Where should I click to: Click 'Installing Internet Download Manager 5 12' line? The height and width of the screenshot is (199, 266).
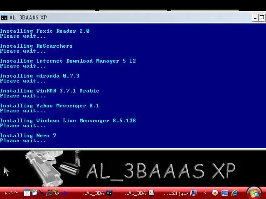(x=68, y=61)
